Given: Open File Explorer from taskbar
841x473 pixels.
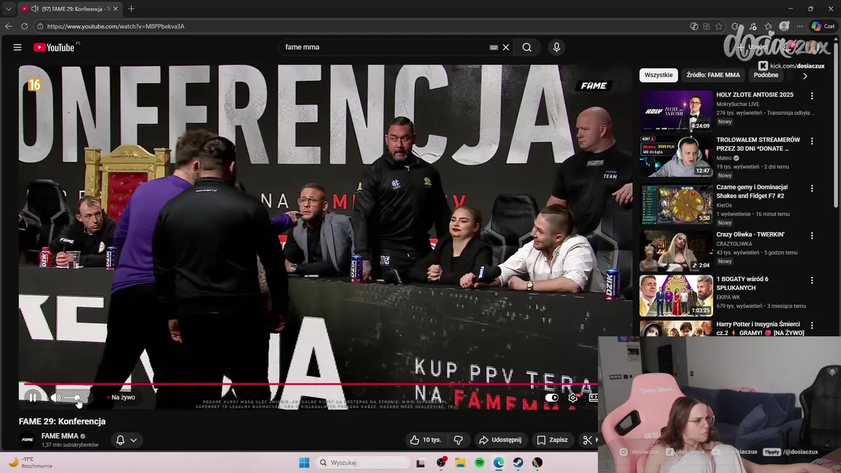Looking at the screenshot, I should [461, 462].
